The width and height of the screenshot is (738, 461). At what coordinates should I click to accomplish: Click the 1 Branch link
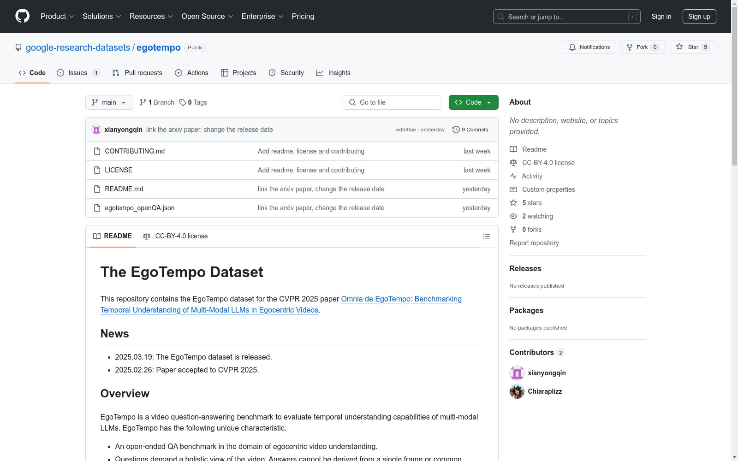pos(157,102)
